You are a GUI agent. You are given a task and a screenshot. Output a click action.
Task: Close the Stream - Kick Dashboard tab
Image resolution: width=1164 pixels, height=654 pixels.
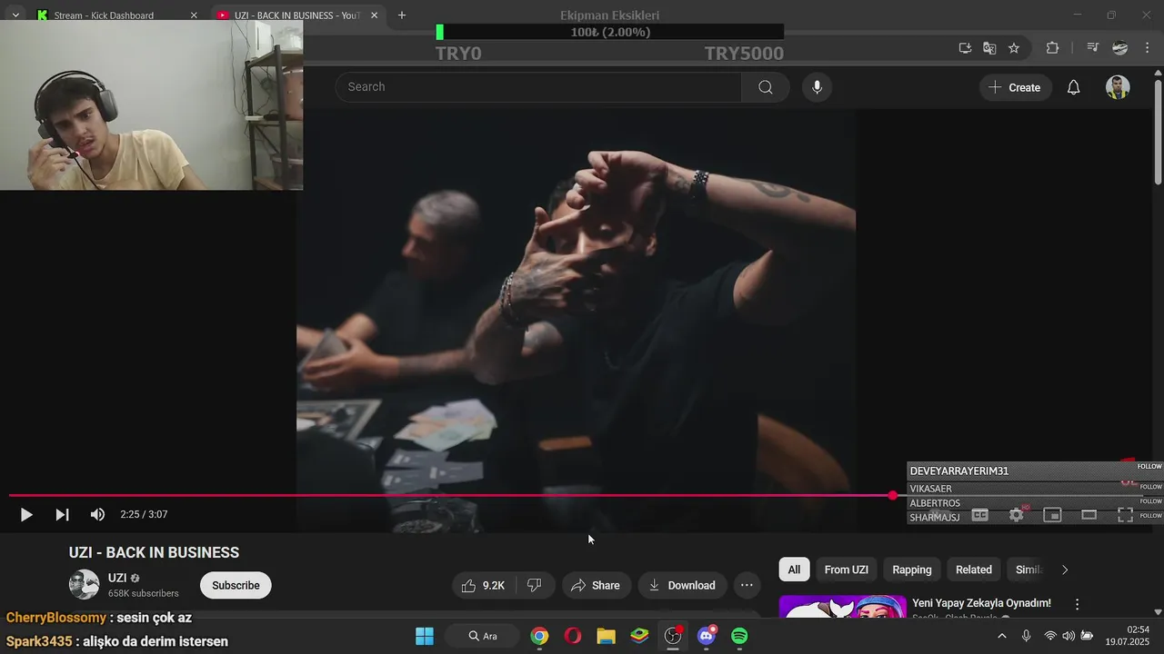tap(194, 15)
